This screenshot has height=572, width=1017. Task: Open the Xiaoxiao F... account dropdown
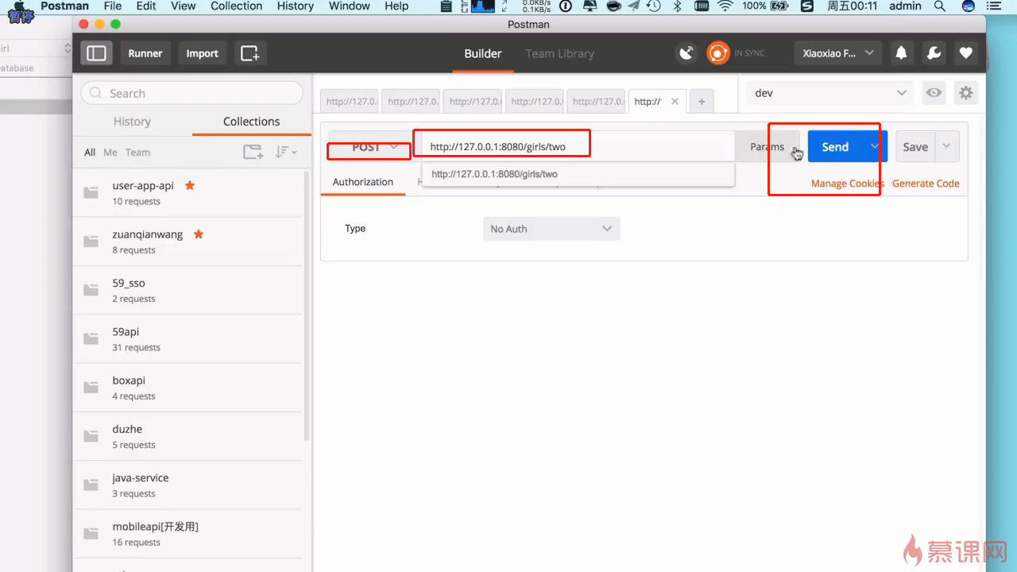pyautogui.click(x=838, y=53)
